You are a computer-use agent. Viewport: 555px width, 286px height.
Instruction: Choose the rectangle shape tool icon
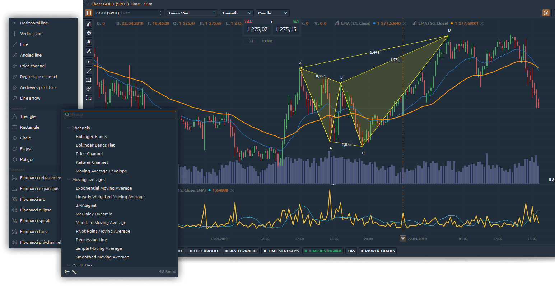(89, 80)
